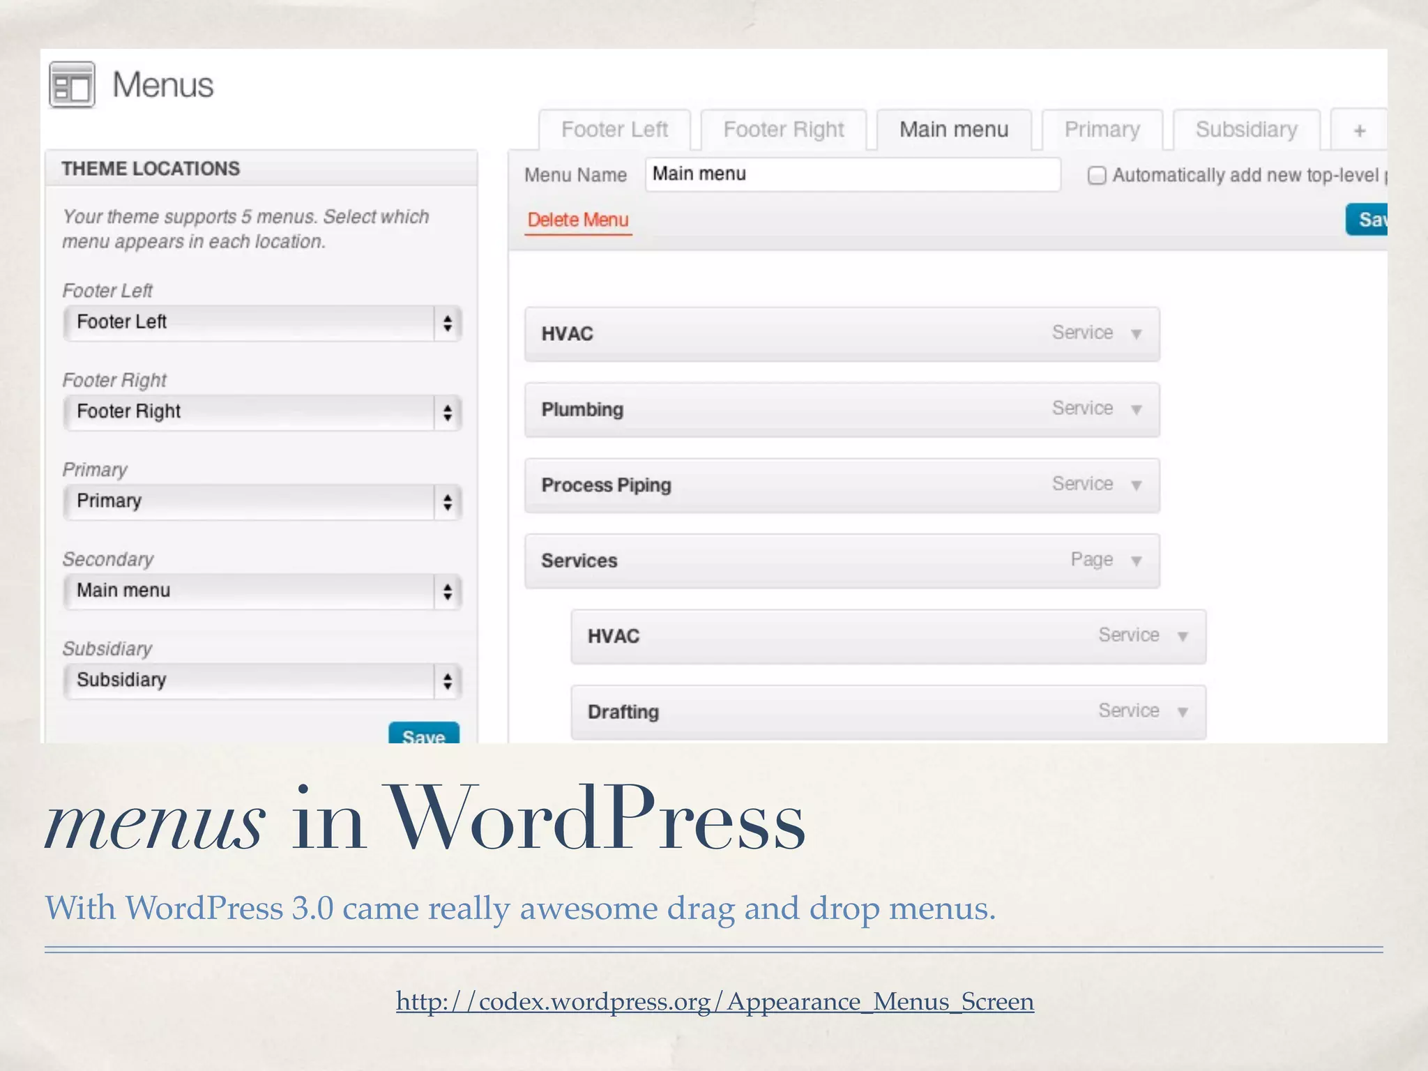Open the Primary location dropdown
The width and height of the screenshot is (1428, 1071).
[x=262, y=501]
